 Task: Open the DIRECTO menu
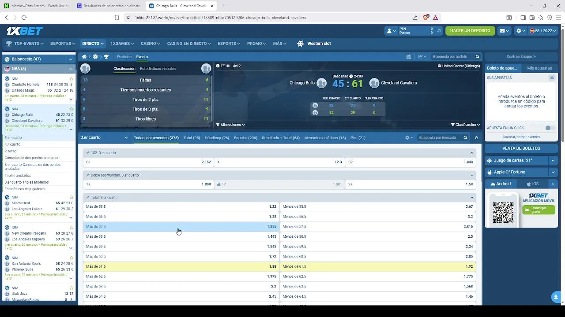click(x=93, y=44)
